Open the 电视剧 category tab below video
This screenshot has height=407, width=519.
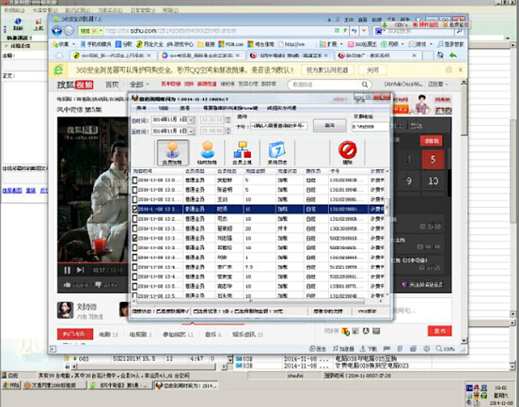(x=140, y=335)
